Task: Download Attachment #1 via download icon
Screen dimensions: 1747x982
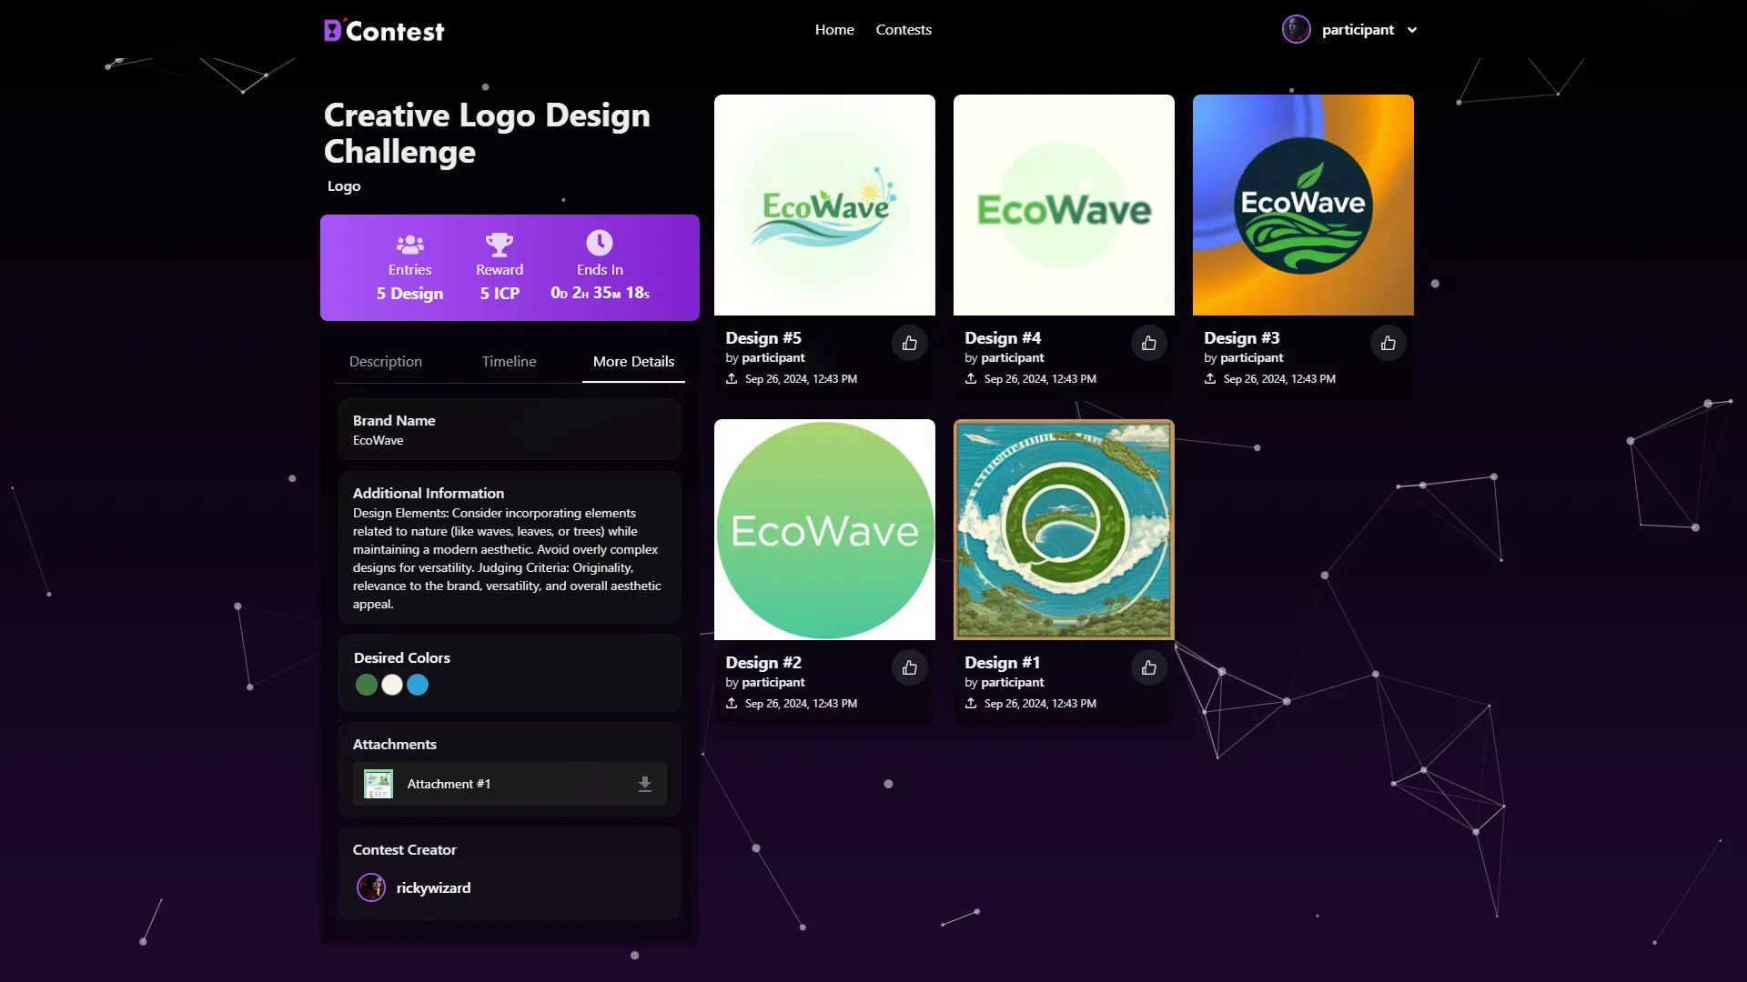Action: click(x=644, y=784)
